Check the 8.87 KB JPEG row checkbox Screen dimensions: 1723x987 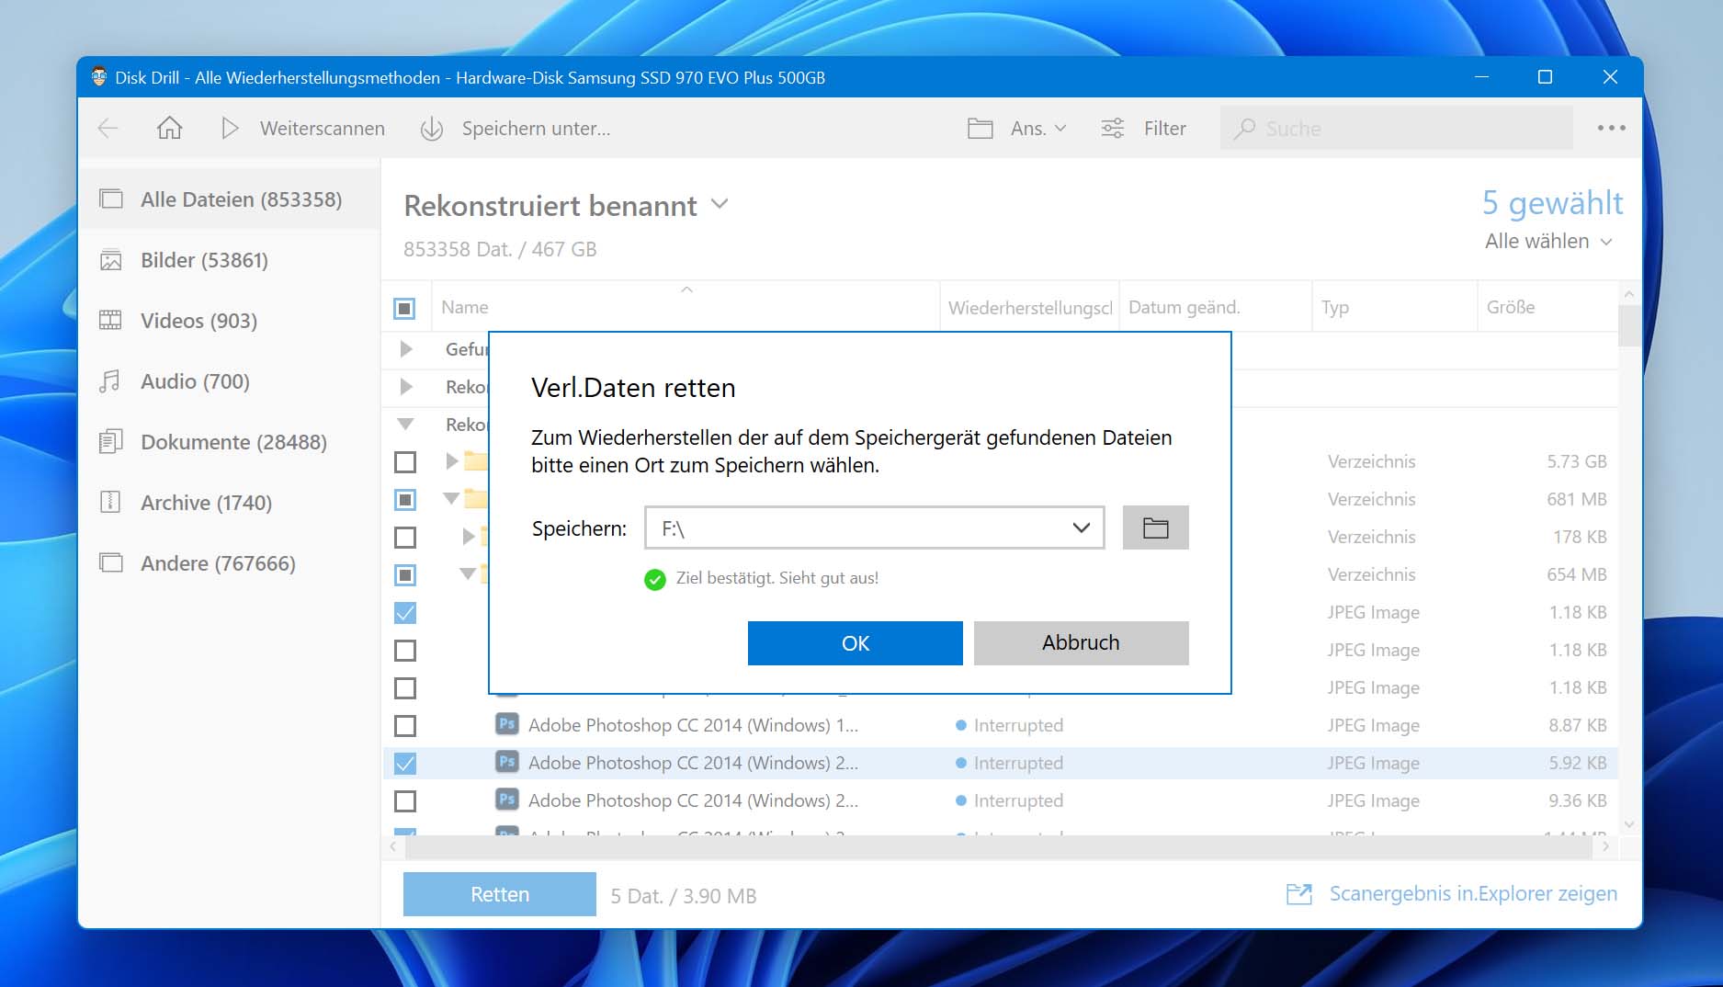click(404, 725)
